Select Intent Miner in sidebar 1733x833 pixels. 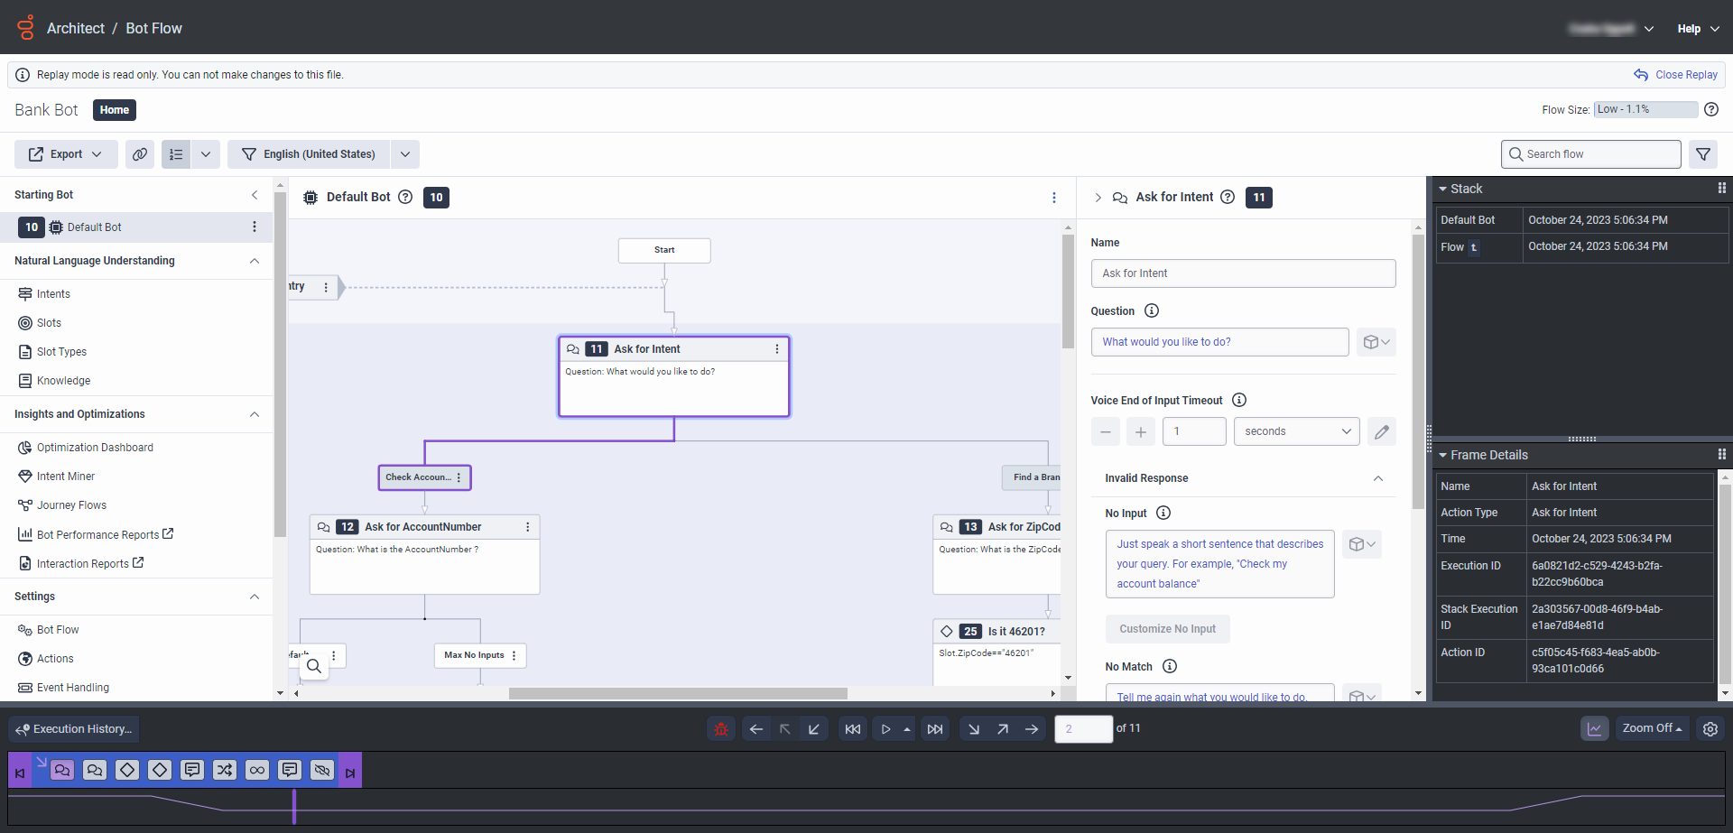point(66,477)
